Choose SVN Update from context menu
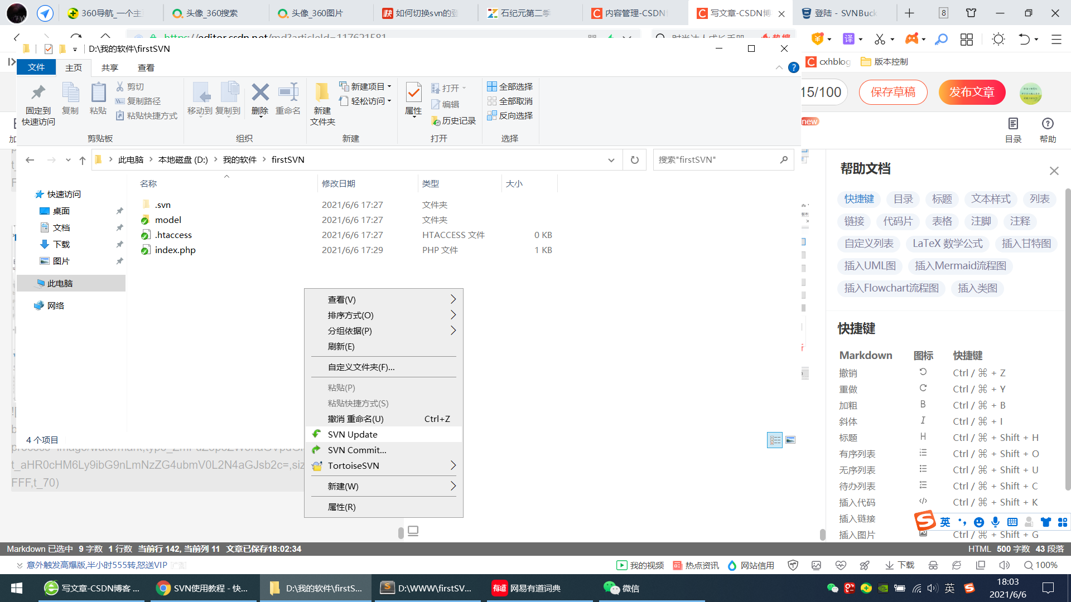Screen dimensions: 1071x602 (353, 434)
